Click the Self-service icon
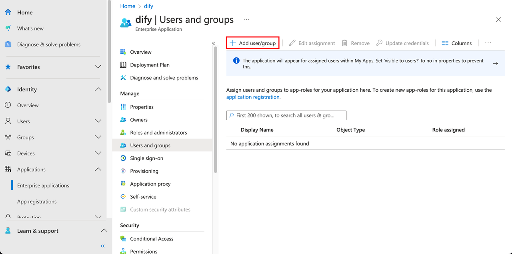 (123, 197)
